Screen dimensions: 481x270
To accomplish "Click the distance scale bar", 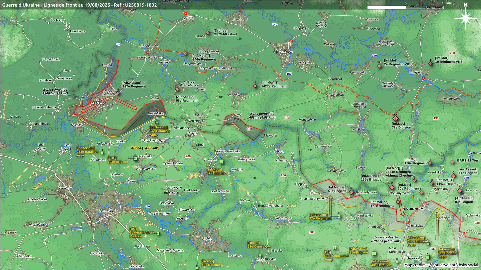I will pos(405,7).
